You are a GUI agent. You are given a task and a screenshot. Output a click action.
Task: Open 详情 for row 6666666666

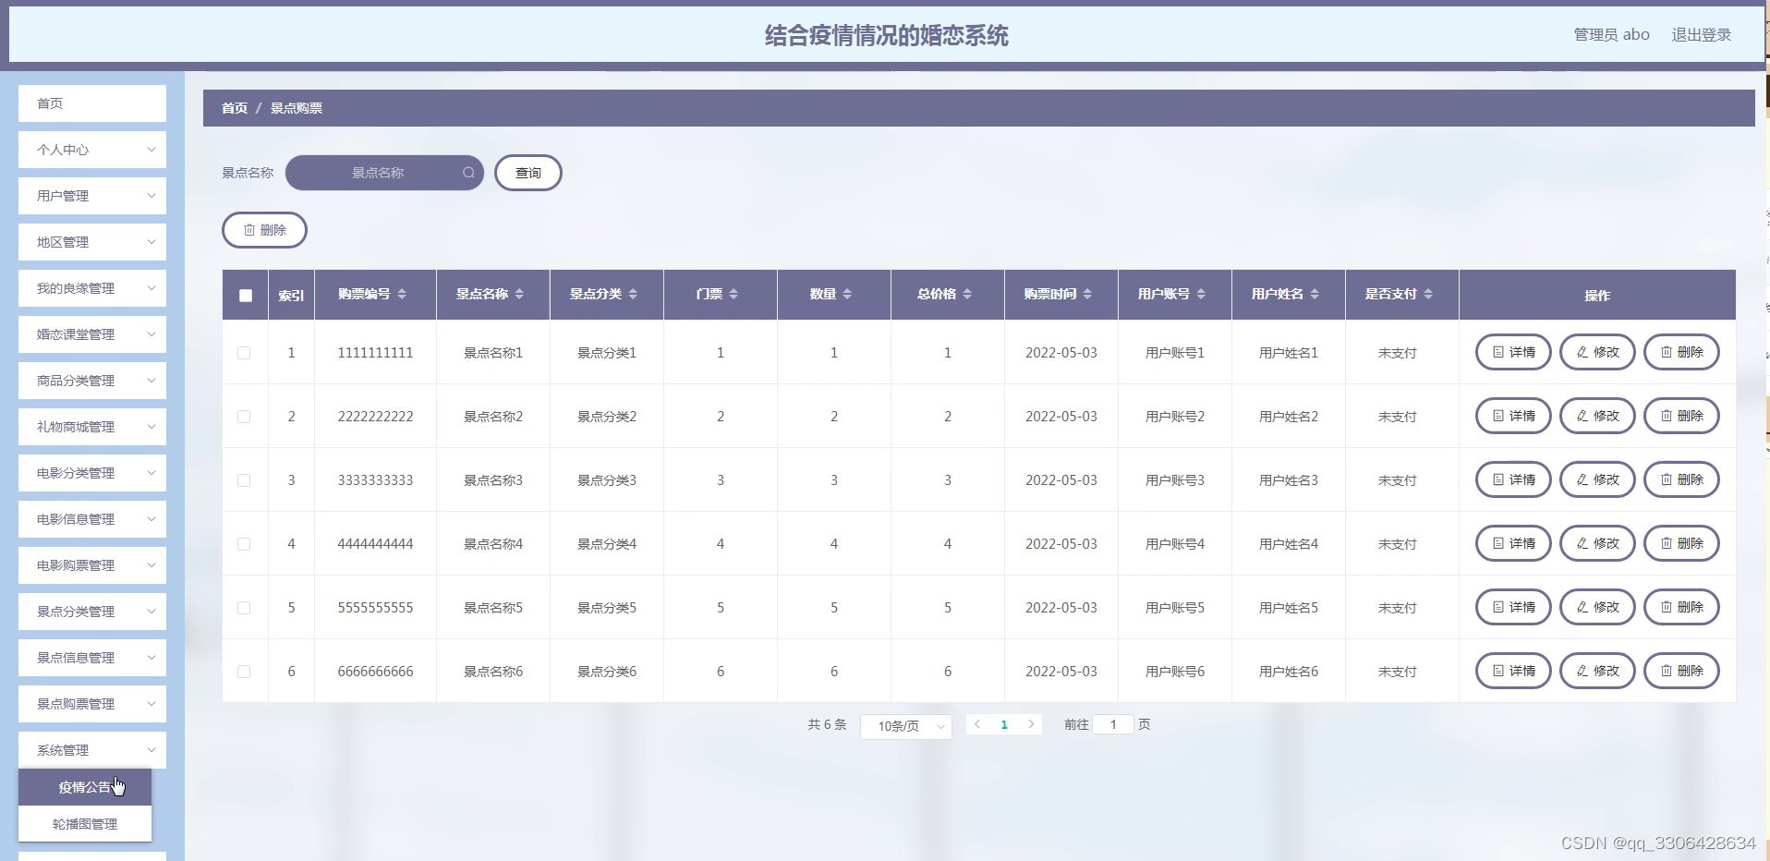(x=1513, y=671)
